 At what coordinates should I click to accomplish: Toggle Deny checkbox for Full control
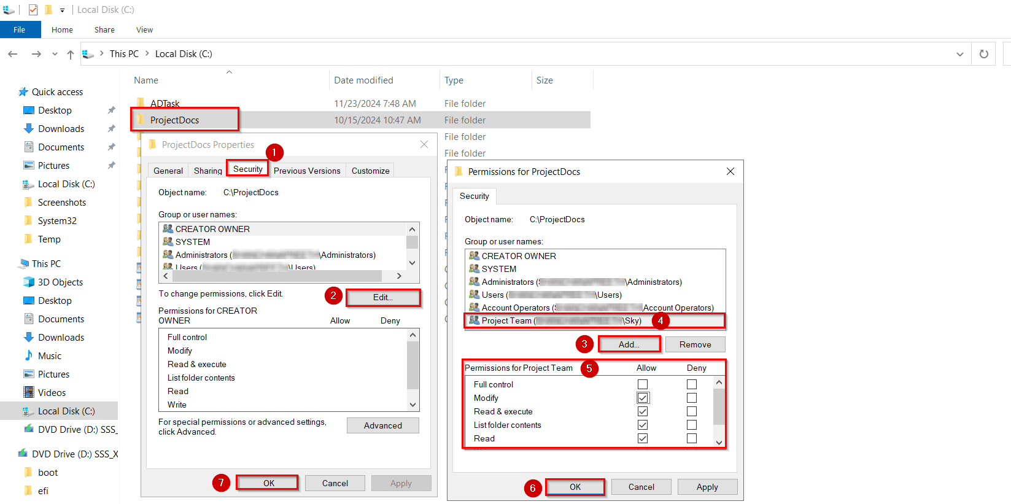(692, 384)
